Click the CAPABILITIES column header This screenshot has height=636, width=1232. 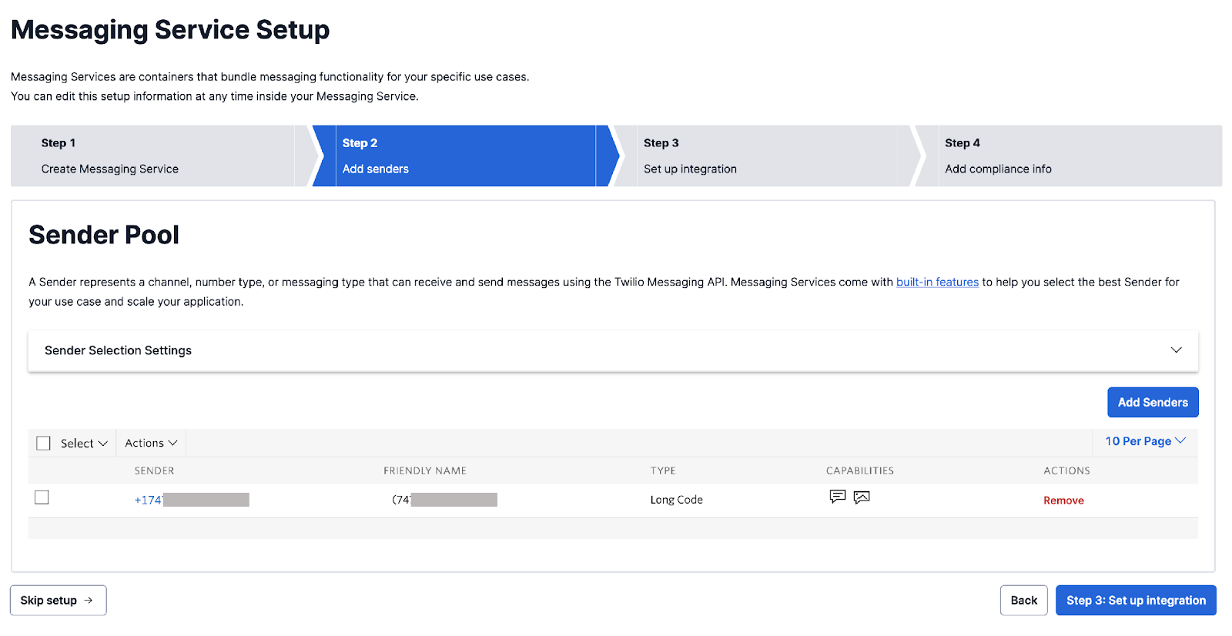860,470
